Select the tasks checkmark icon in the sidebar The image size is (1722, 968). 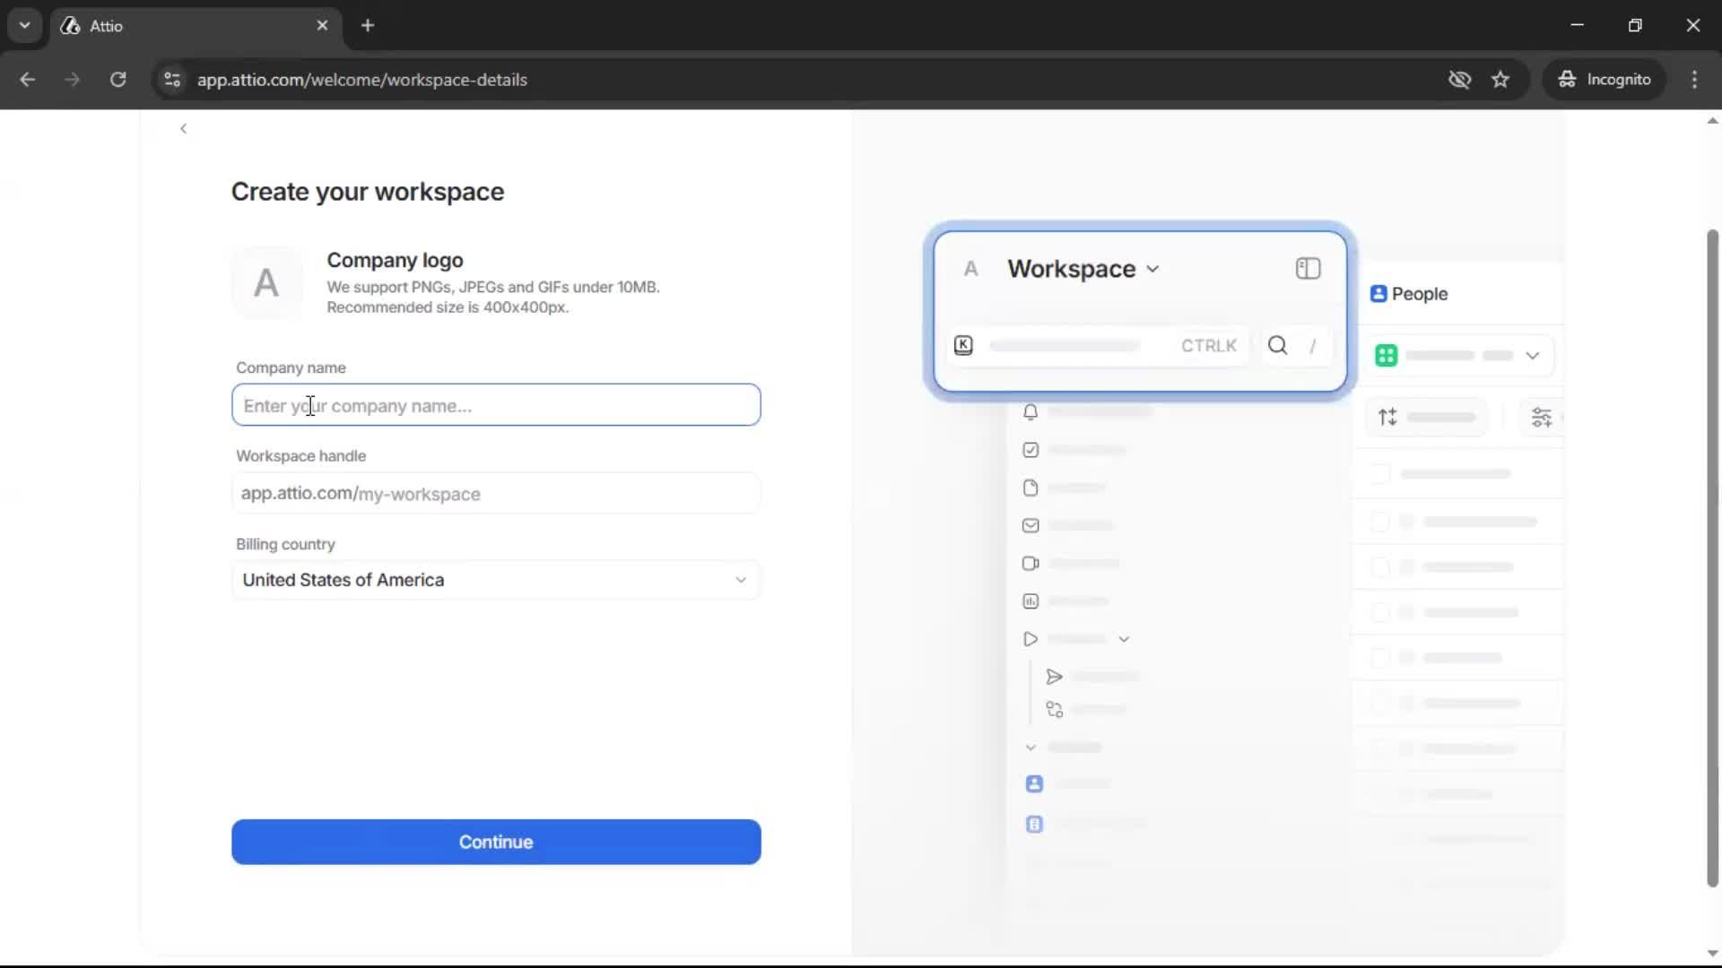1030,450
